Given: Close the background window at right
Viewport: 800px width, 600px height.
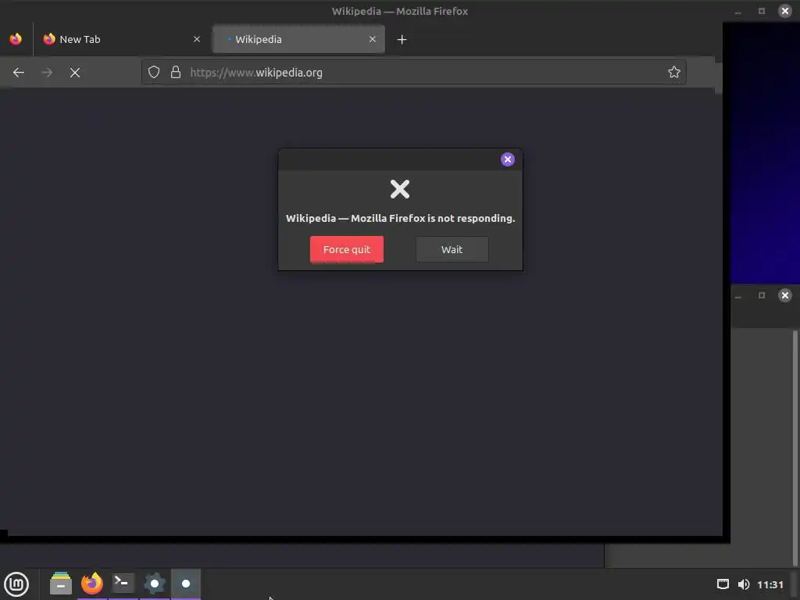Looking at the screenshot, I should 784,295.
